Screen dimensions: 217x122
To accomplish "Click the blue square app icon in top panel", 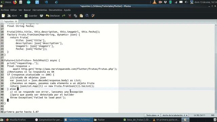I will [x=37, y=2].
